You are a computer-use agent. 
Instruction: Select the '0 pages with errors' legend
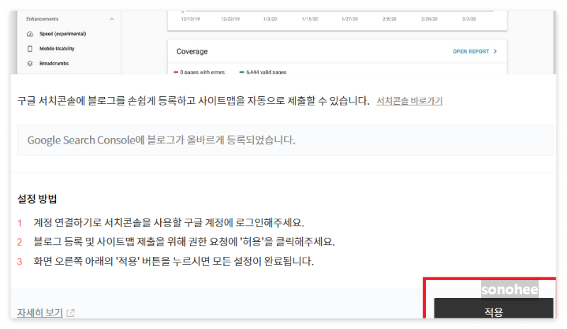[x=199, y=72]
